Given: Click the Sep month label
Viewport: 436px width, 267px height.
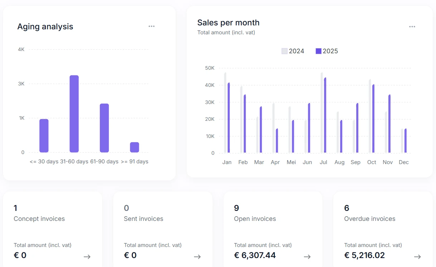Looking at the screenshot, I should [x=355, y=162].
